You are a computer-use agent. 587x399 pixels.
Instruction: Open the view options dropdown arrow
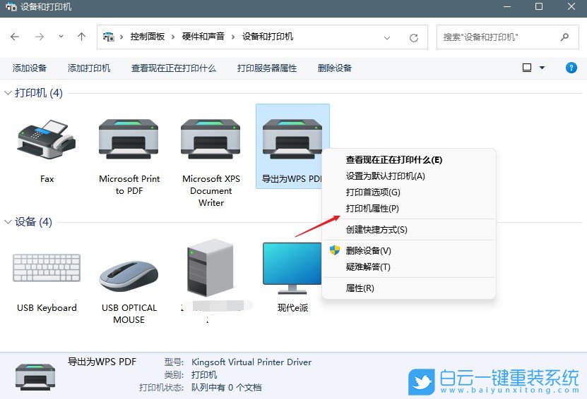pyautogui.click(x=542, y=68)
